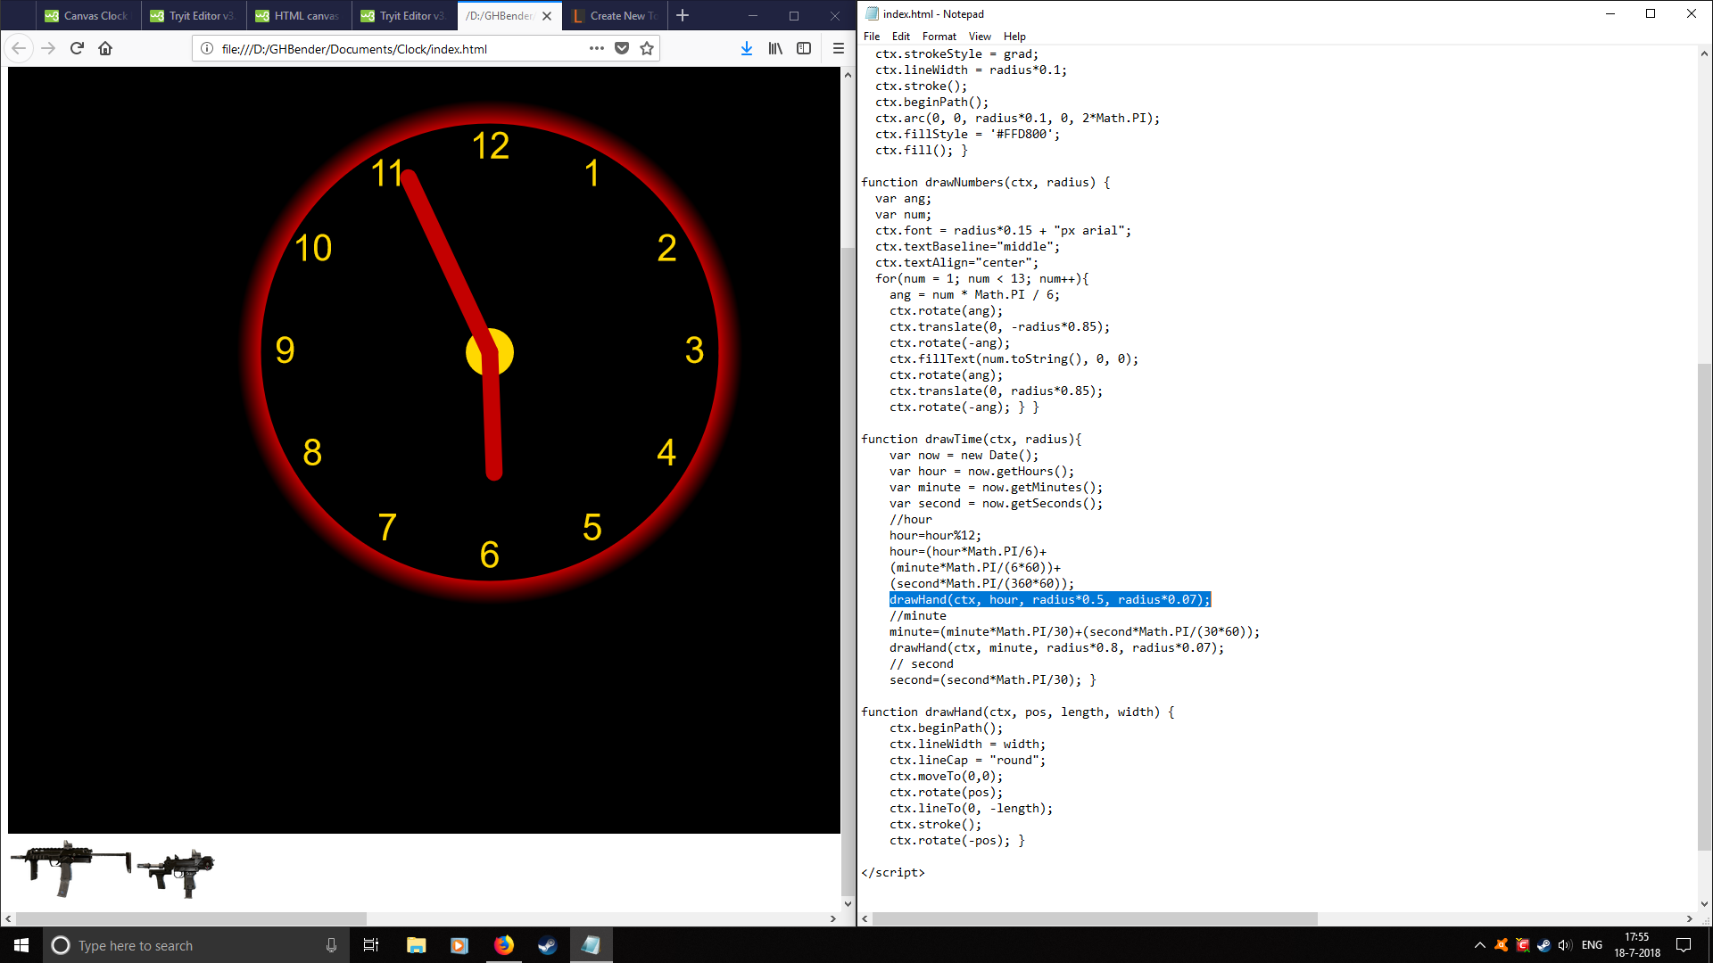Viewport: 1713px width, 963px height.
Task: Open Notepad View menu
Action: click(980, 37)
